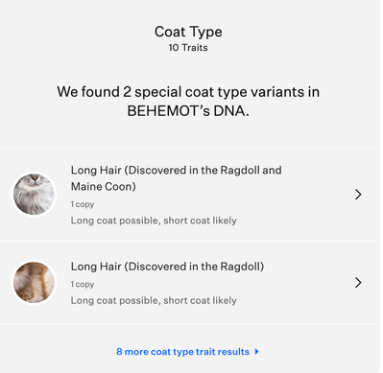Click the Coat Type heading
The height and width of the screenshot is (373, 383).
[188, 32]
